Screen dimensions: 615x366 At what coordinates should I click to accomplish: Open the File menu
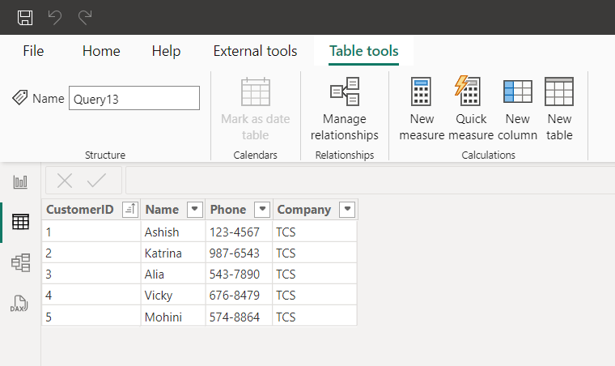(x=33, y=51)
